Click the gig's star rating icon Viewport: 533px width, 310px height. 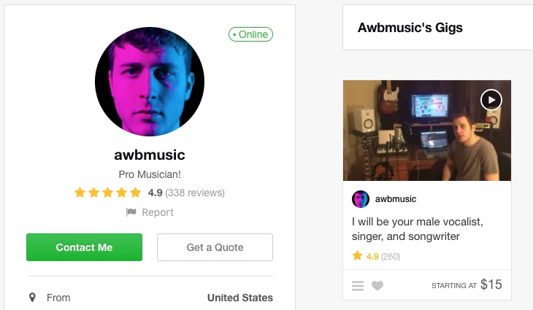[x=358, y=256]
